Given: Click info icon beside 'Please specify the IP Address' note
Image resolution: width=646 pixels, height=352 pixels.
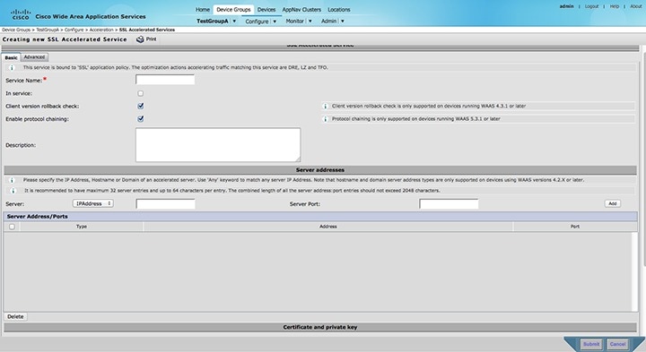Looking at the screenshot, I should pos(12,180).
